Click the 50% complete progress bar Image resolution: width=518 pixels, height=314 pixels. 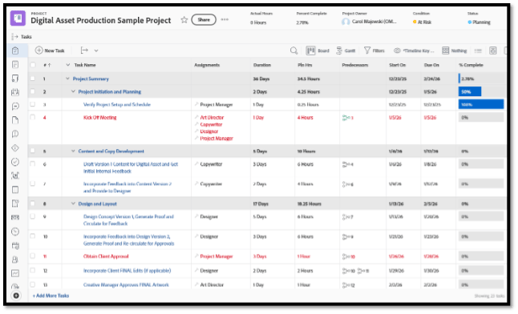(x=470, y=91)
